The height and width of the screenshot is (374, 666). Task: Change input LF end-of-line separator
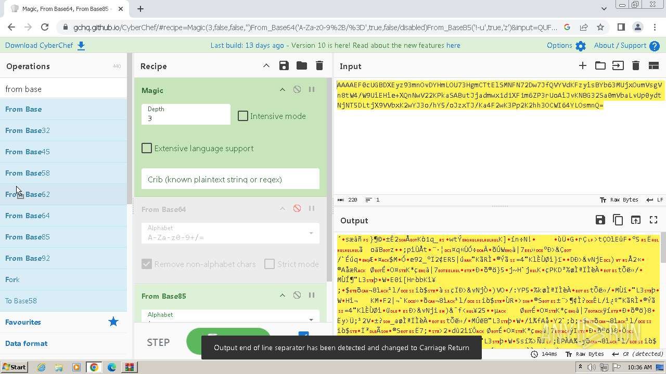pos(655,200)
